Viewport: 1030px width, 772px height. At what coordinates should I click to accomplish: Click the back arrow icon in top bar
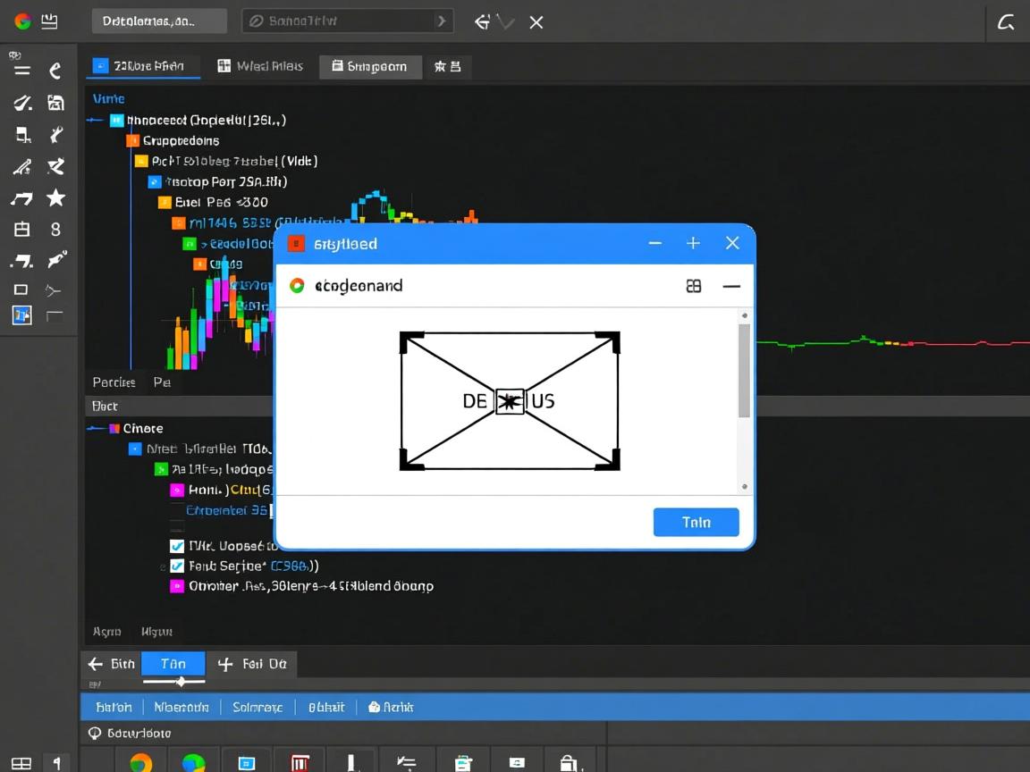pos(482,21)
